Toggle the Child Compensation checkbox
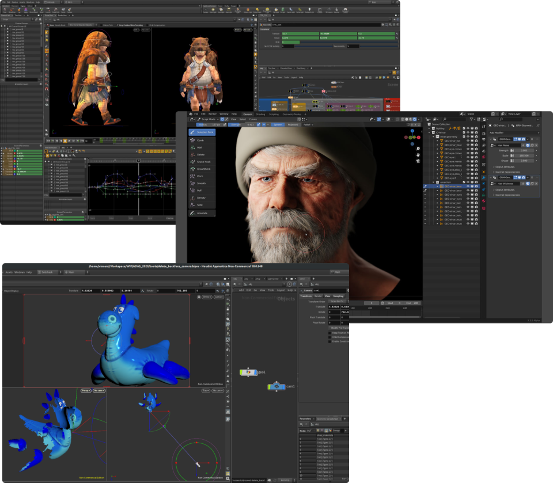 pyautogui.click(x=328, y=337)
